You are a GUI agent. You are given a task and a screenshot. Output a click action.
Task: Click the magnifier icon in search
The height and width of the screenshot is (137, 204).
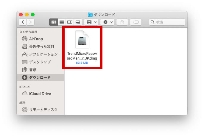(x=152, y=22)
